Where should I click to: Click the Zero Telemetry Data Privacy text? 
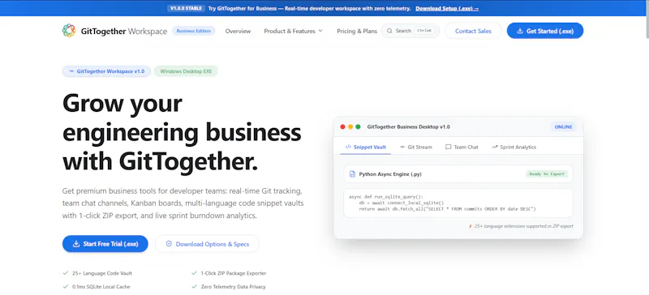(233, 286)
